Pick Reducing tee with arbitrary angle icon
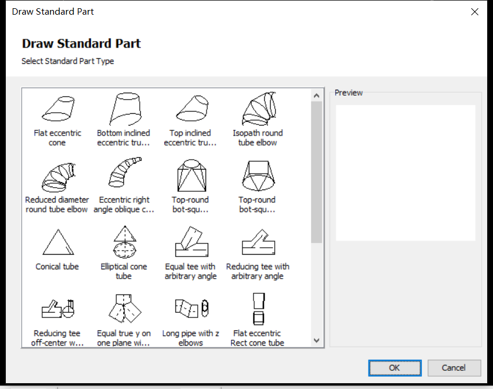Image resolution: width=493 pixels, height=389 pixels. 258,242
